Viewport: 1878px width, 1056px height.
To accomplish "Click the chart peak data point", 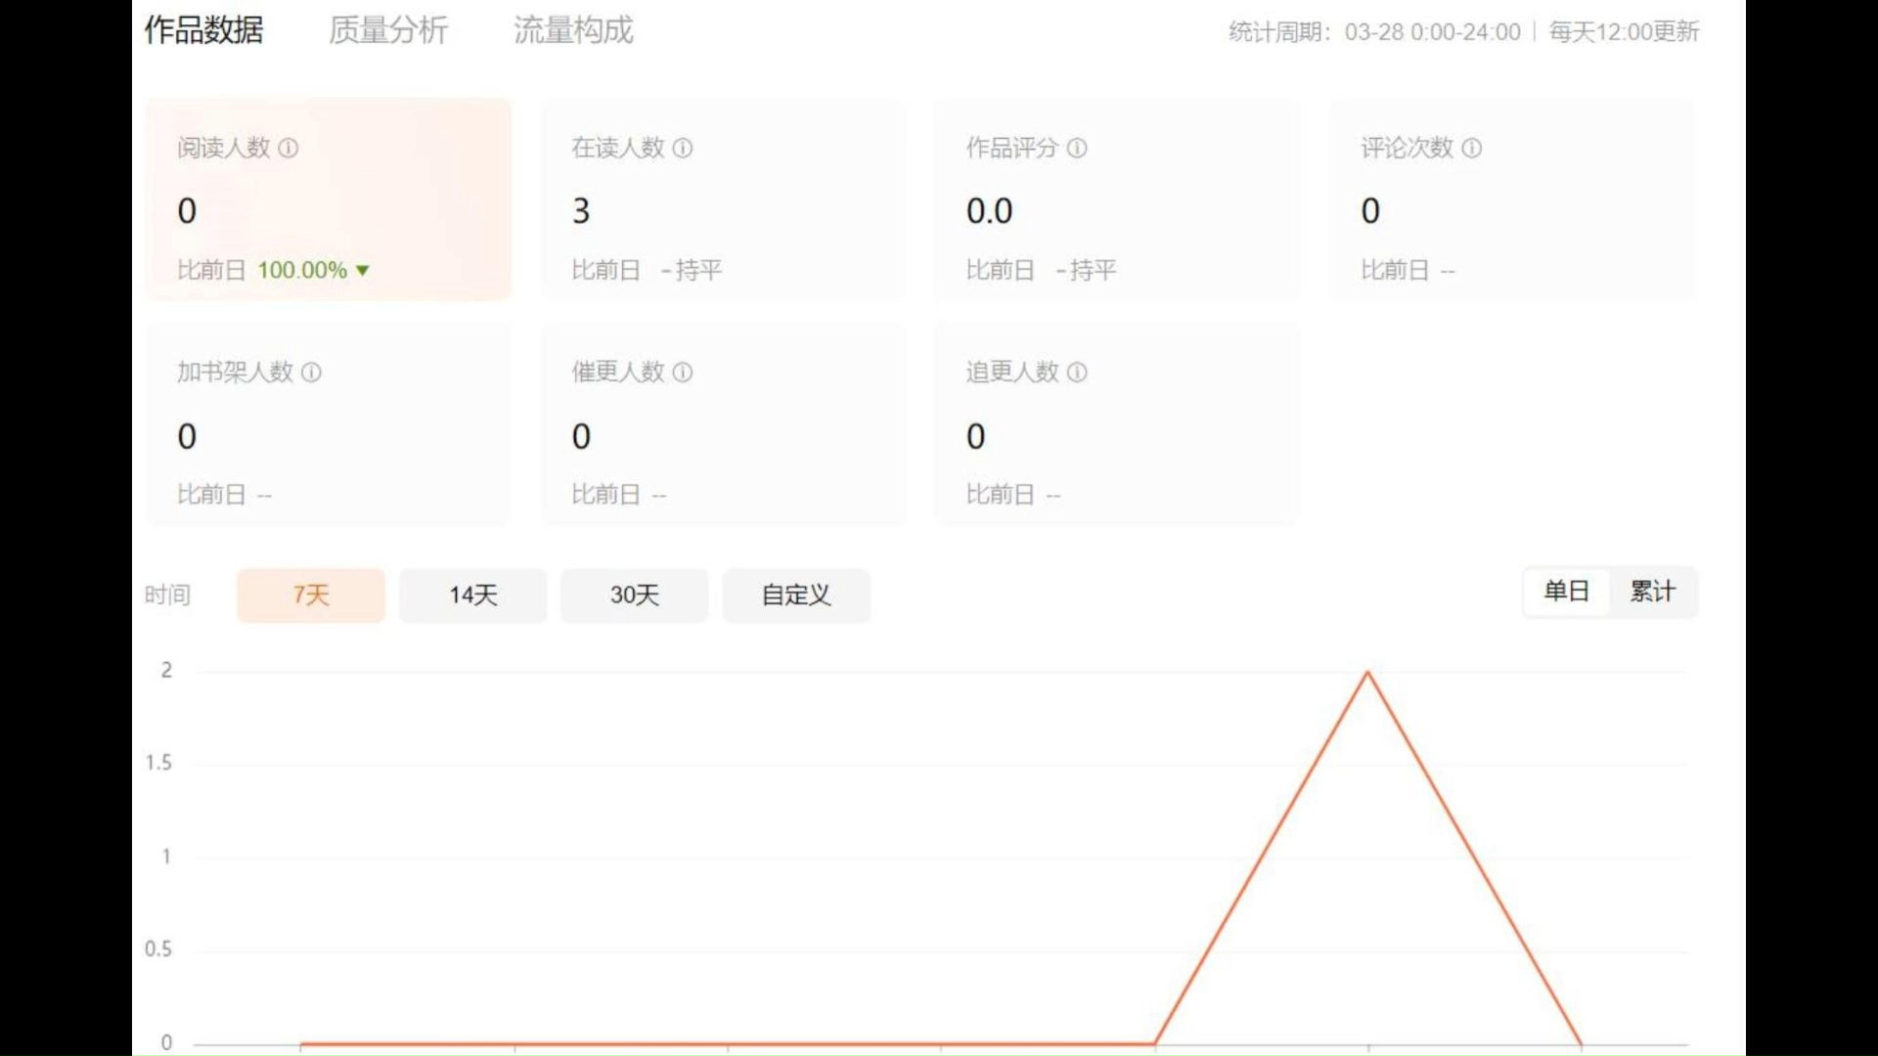I will [x=1367, y=673].
